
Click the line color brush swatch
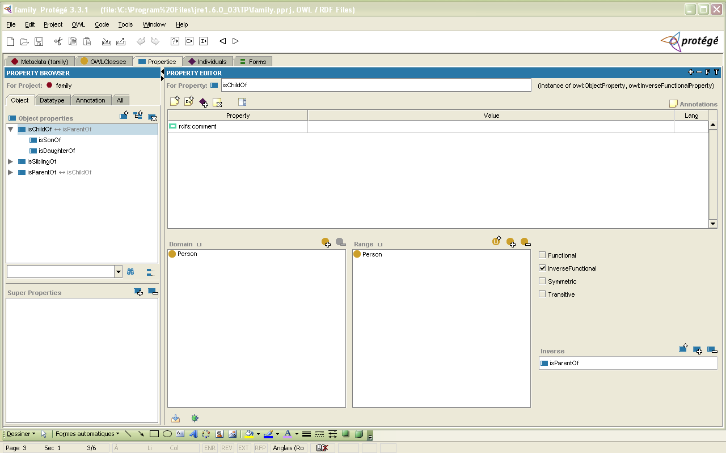[x=269, y=434]
